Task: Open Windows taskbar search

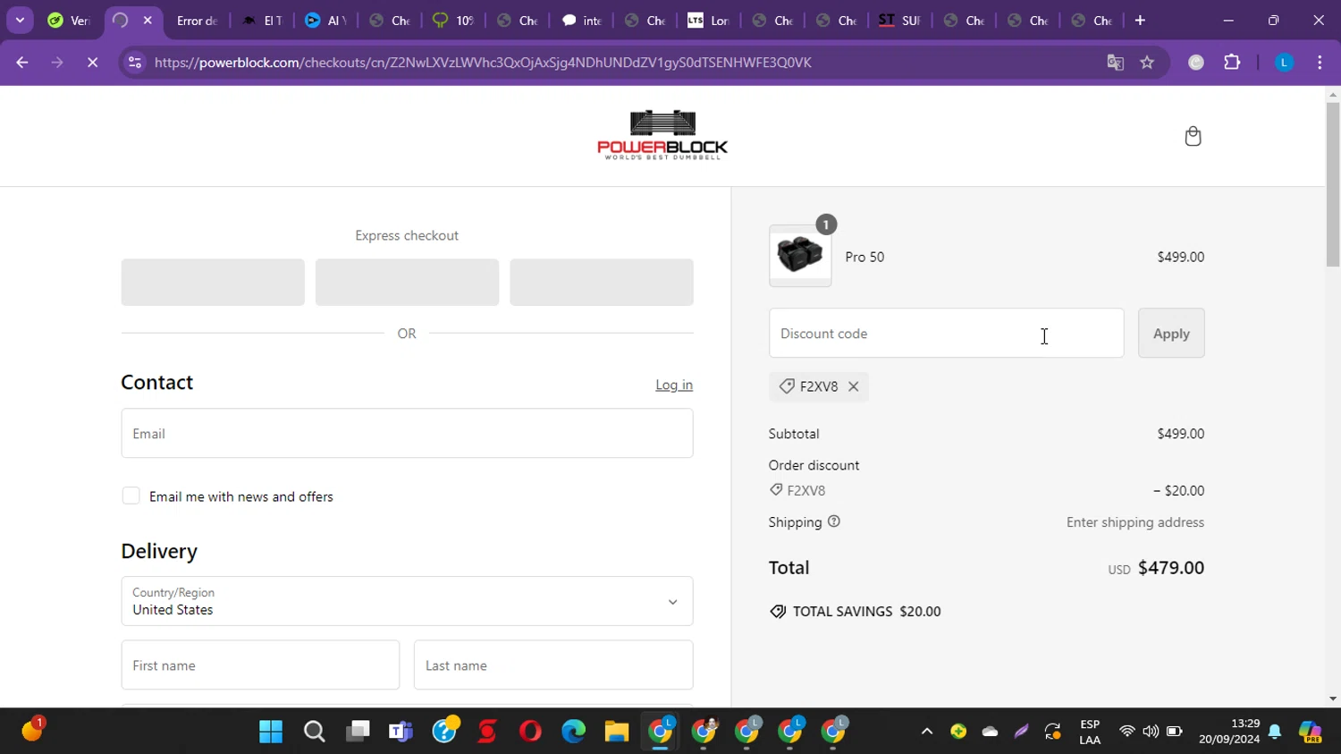Action: pyautogui.click(x=314, y=732)
